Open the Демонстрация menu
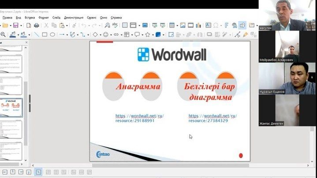The width and height of the screenshot is (317, 178). pyautogui.click(x=74, y=18)
